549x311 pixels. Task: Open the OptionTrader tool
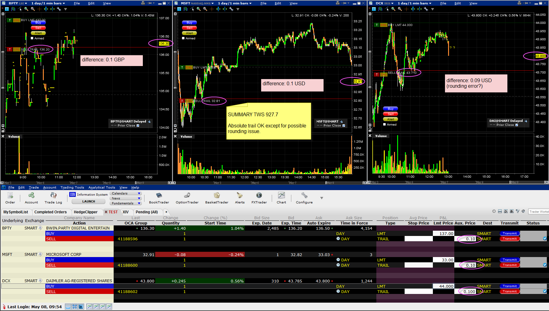(187, 198)
